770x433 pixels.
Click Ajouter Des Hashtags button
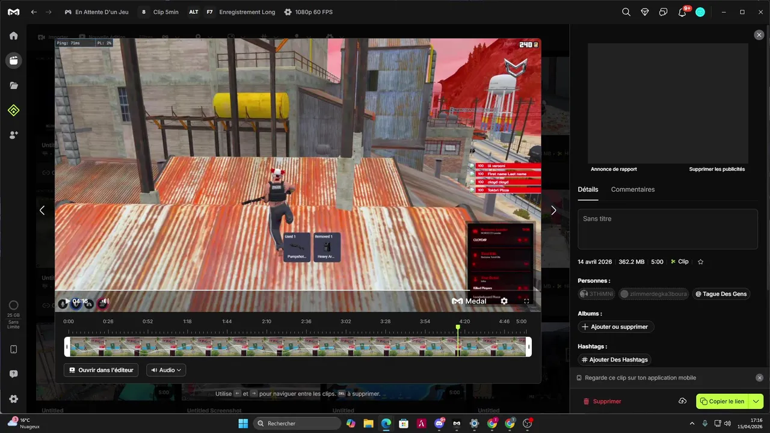click(x=615, y=360)
